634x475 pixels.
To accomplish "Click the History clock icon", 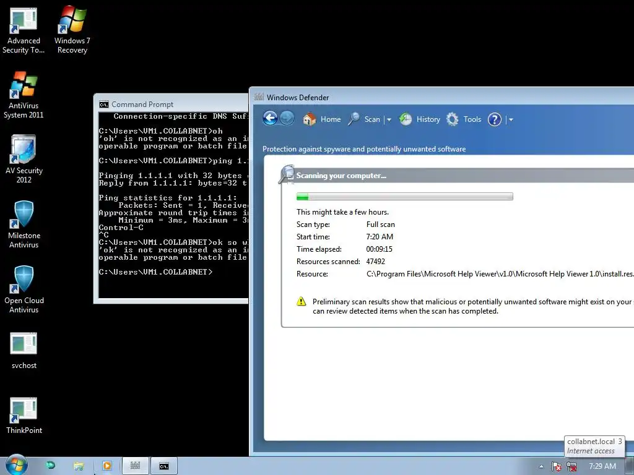I will pos(406,119).
